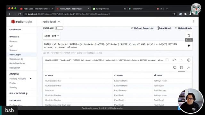Switch results to table view
The width and height of the screenshot is (205, 115).
[x=182, y=68]
